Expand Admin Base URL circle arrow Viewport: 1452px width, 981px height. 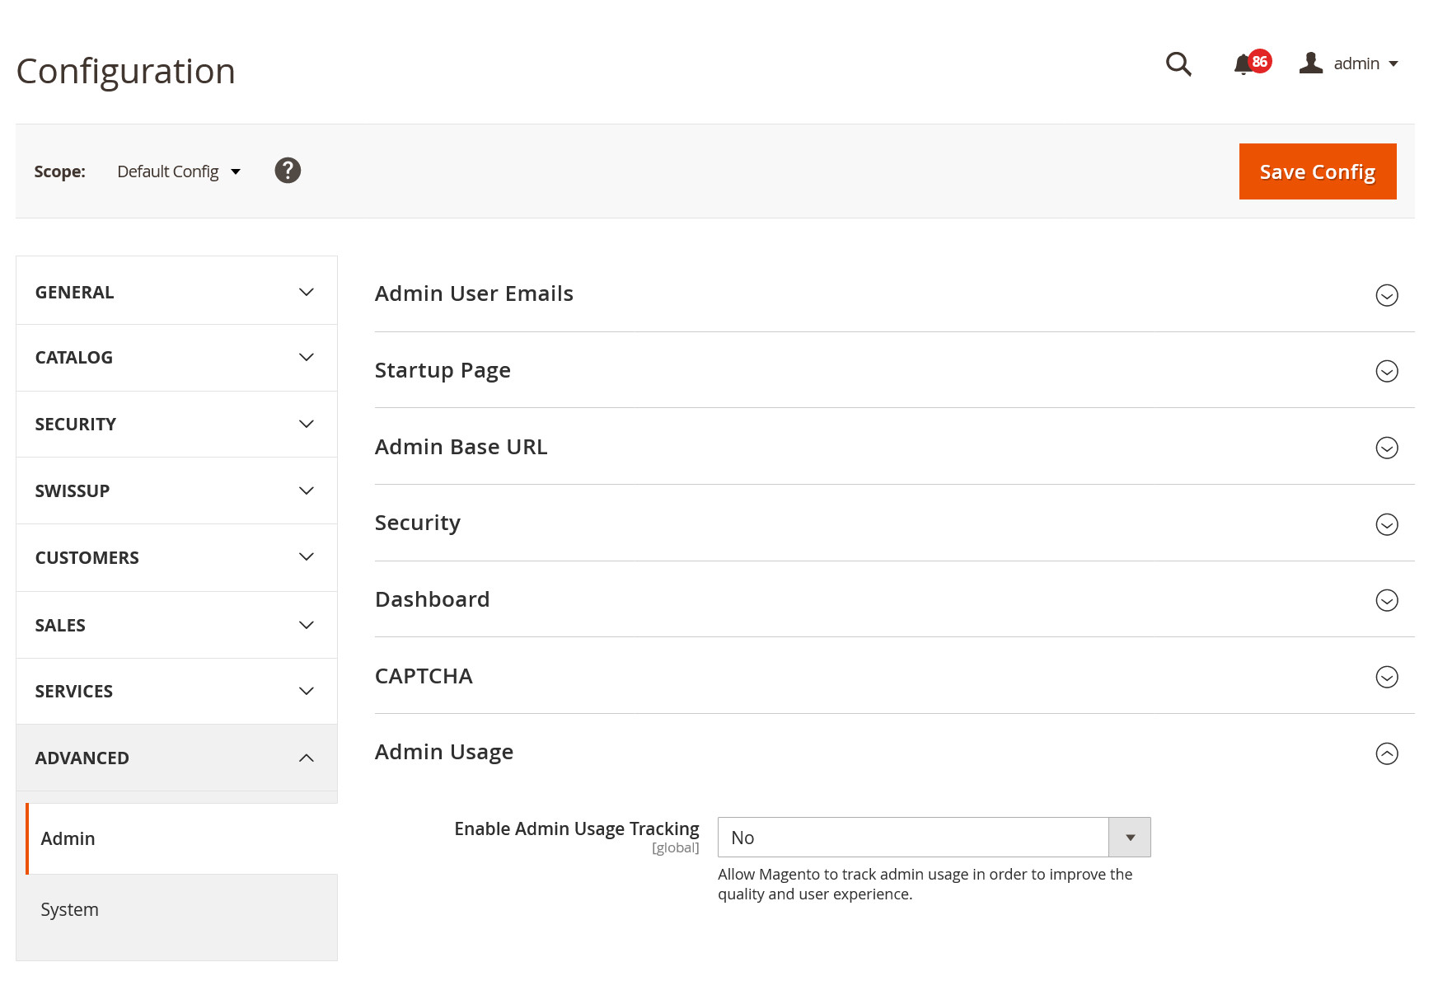(1387, 448)
